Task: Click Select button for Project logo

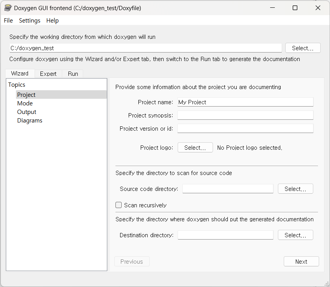Action: pyautogui.click(x=195, y=148)
